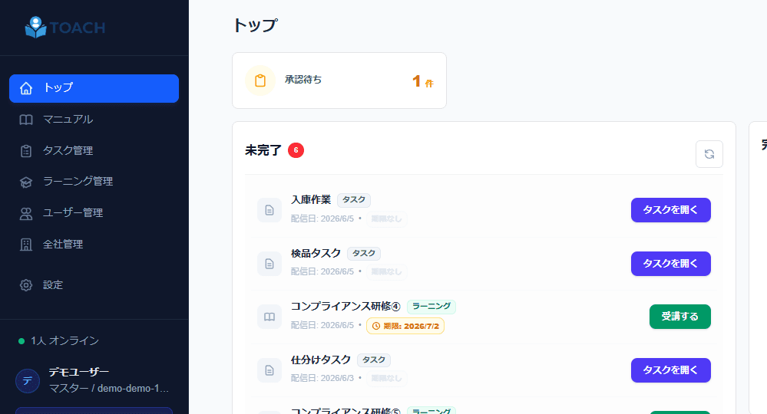Viewport: 767px width, 414px height.
Task: Click 受講する for コンプライアンス研修④
Action: (680, 317)
